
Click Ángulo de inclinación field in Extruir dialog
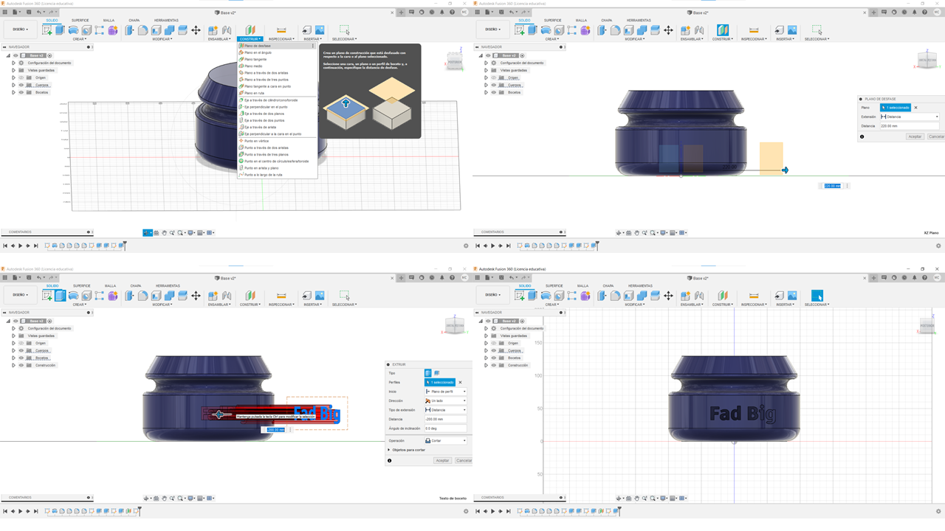(445, 428)
